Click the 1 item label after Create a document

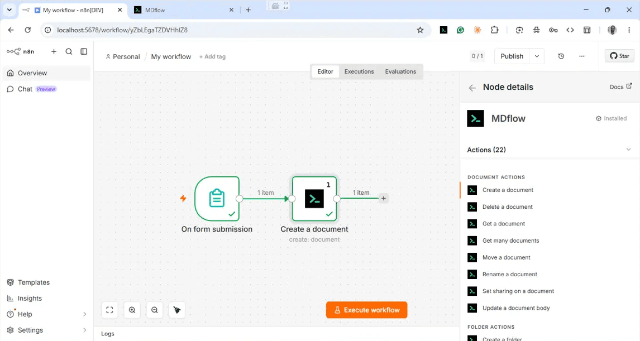tap(361, 193)
